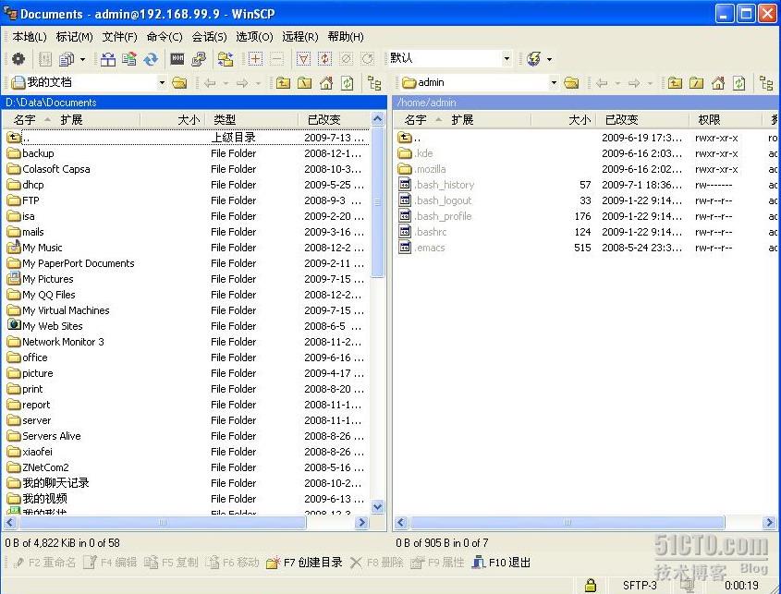Select the Colasoft Capsa folder

[x=49, y=169]
